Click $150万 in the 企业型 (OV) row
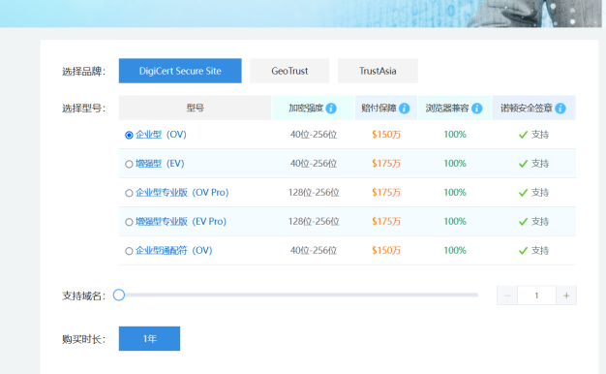 click(386, 135)
